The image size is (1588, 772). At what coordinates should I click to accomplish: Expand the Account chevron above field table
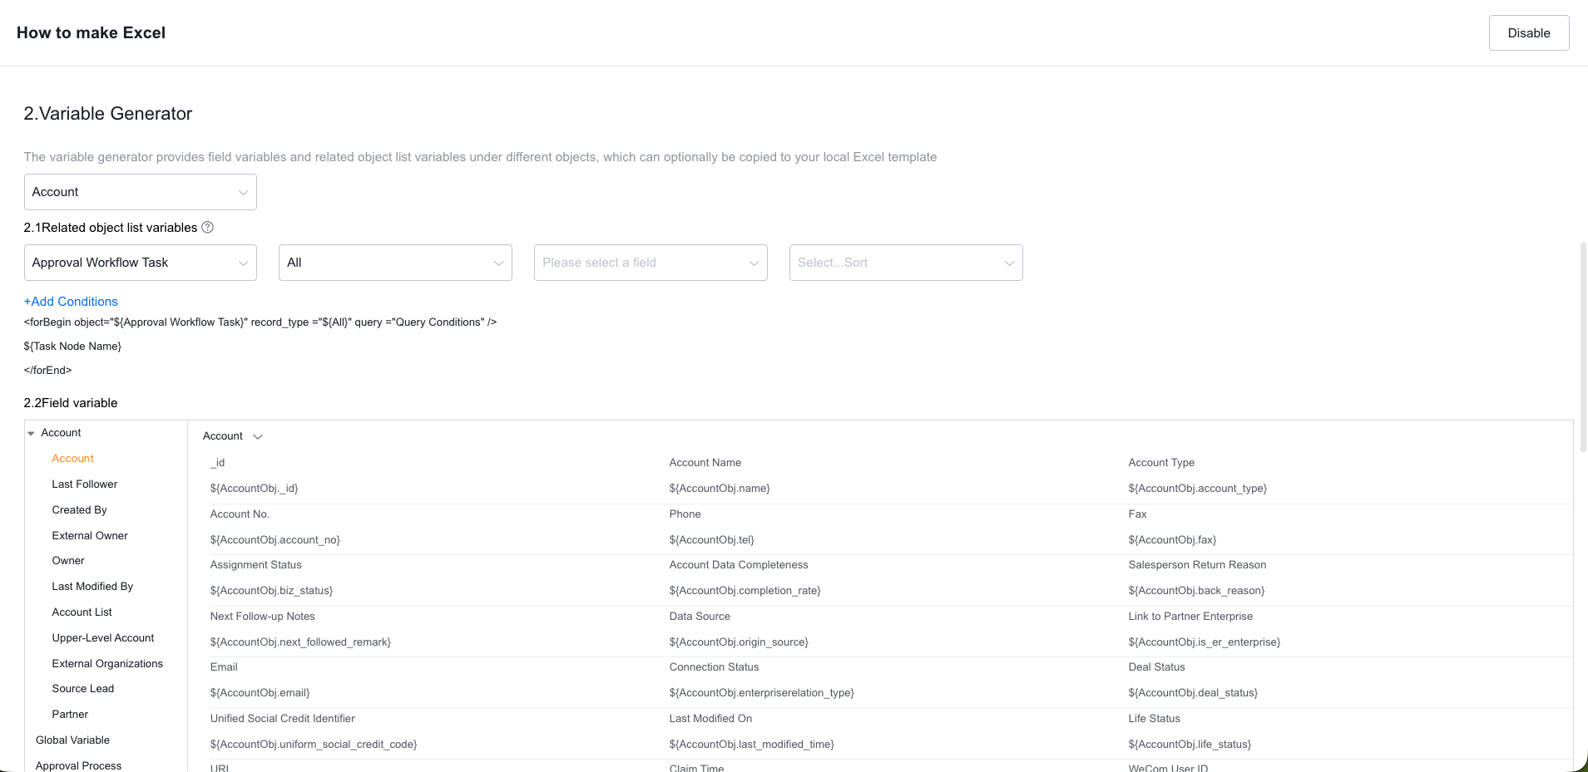(x=258, y=437)
